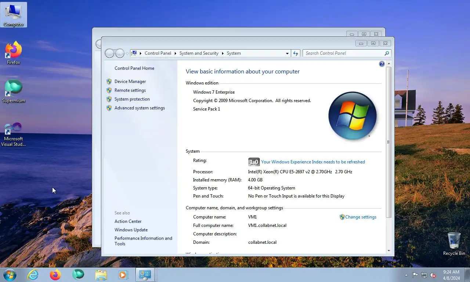Open the Recycle Bin on desktop
The image size is (470, 282).
[x=454, y=244]
